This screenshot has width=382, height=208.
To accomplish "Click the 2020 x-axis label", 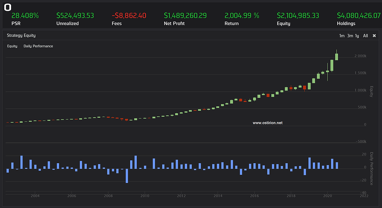I will pos(327,195).
